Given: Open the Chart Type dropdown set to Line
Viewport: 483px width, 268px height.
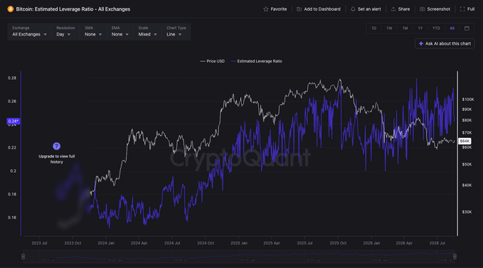Looking at the screenshot, I should 176,32.
